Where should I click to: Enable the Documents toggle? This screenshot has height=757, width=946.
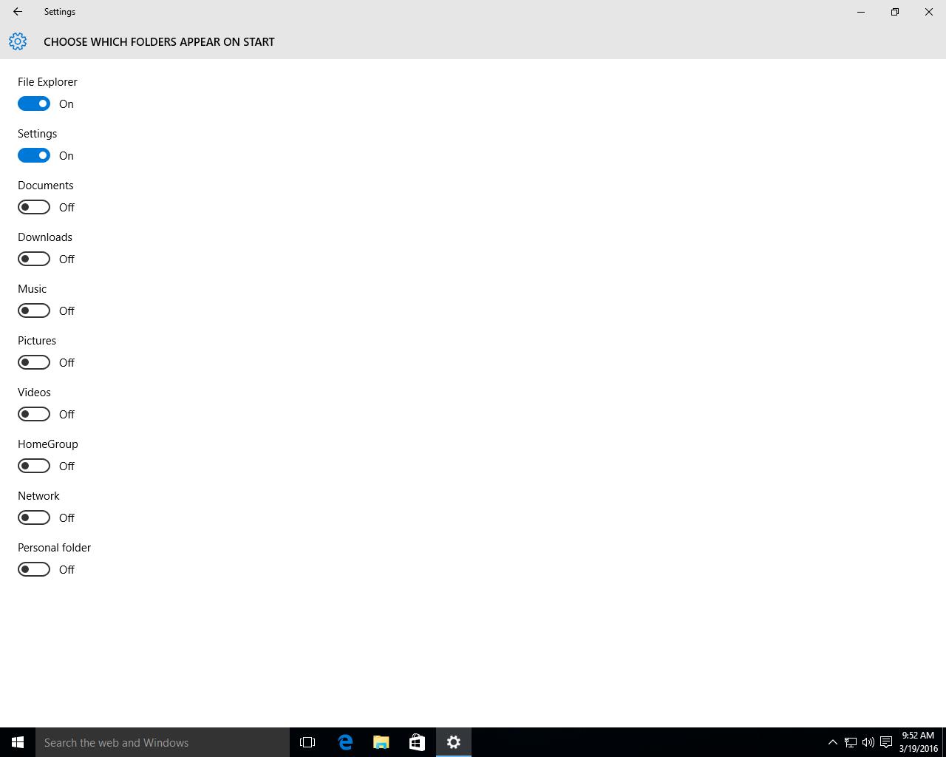click(34, 207)
